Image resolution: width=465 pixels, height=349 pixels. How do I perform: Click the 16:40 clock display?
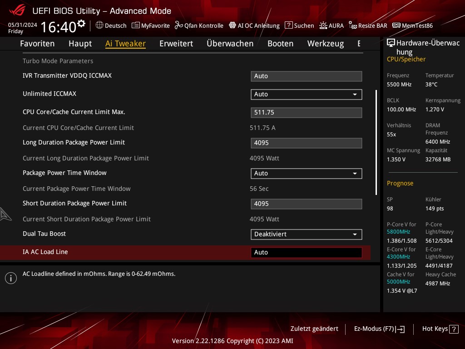coord(59,27)
